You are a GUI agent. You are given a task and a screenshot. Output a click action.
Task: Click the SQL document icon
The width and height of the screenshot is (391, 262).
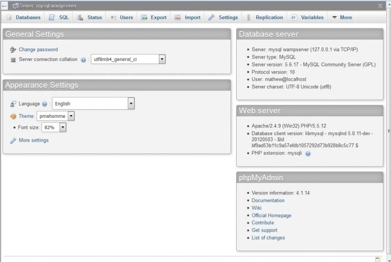click(51, 17)
